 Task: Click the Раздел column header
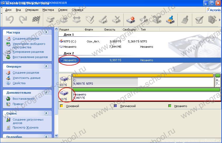[x=71, y=30]
